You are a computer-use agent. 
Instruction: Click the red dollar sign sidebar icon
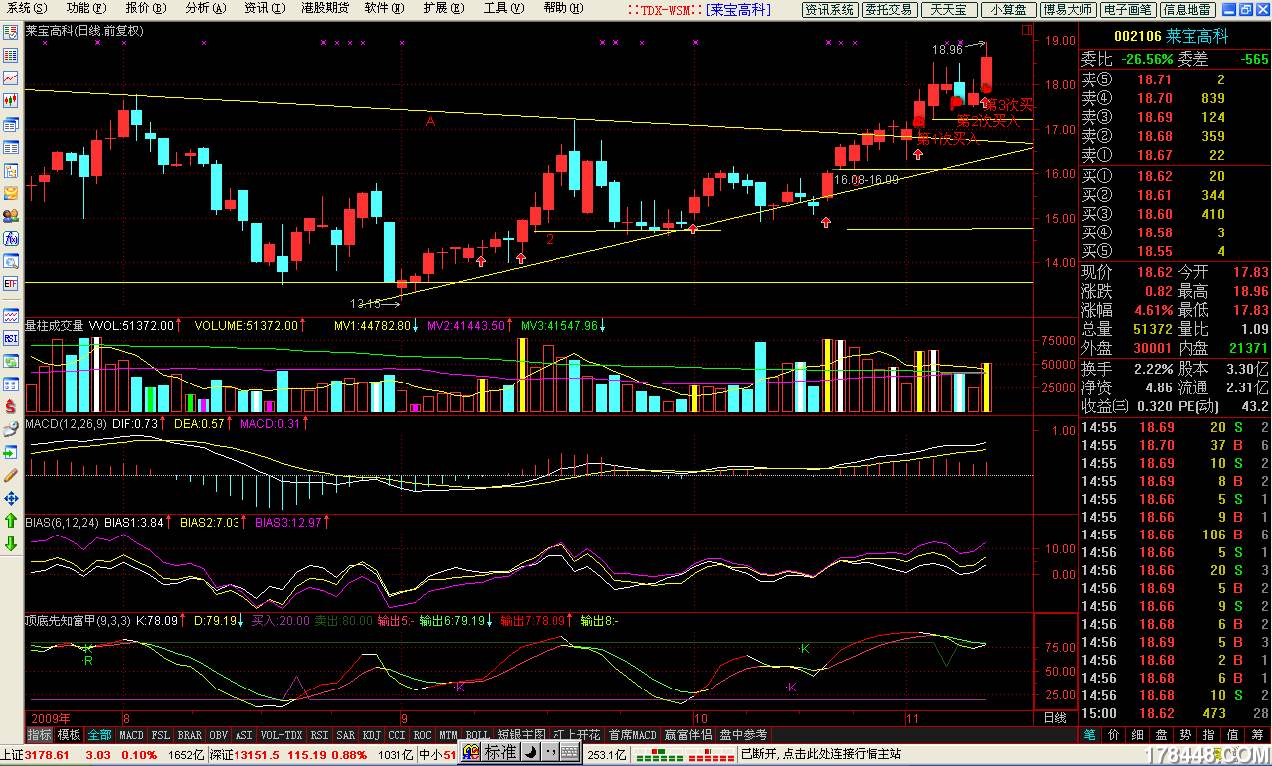[11, 406]
